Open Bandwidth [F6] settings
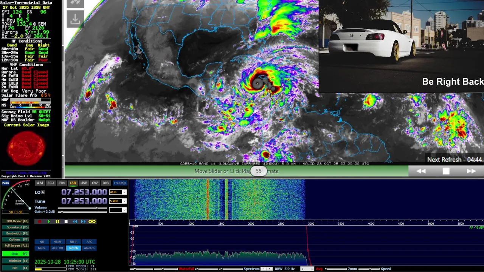This screenshot has height=272, width=484. (15, 233)
